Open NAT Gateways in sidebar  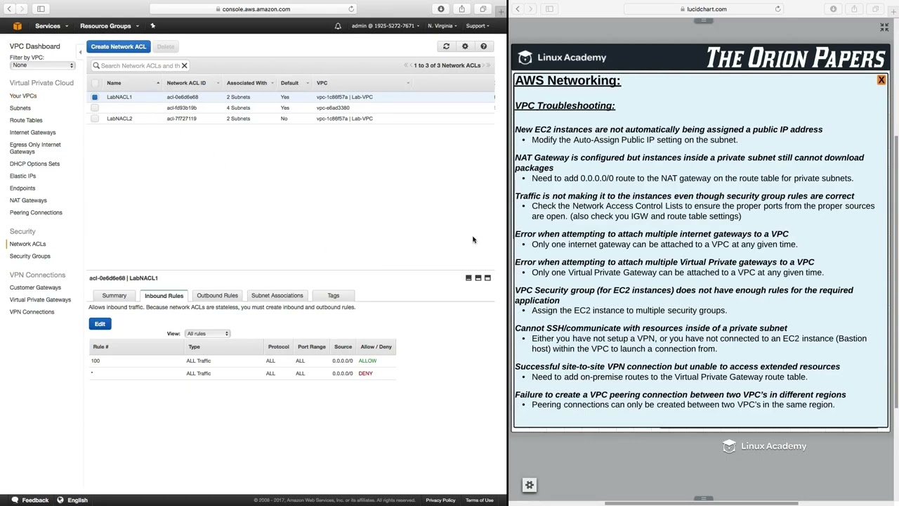point(28,200)
